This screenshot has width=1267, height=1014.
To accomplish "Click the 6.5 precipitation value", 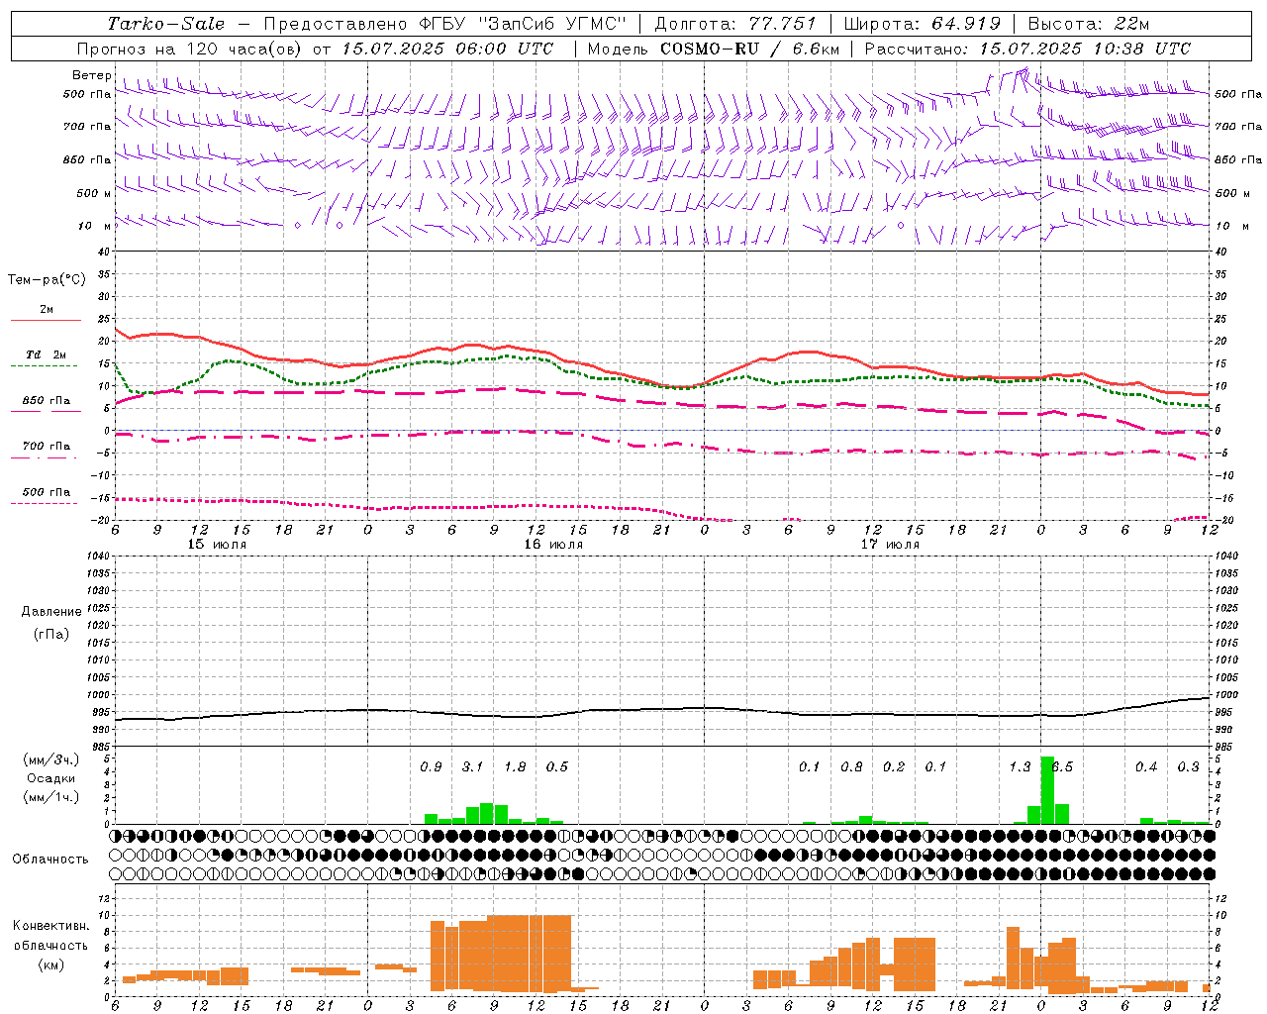I will pos(1062,766).
